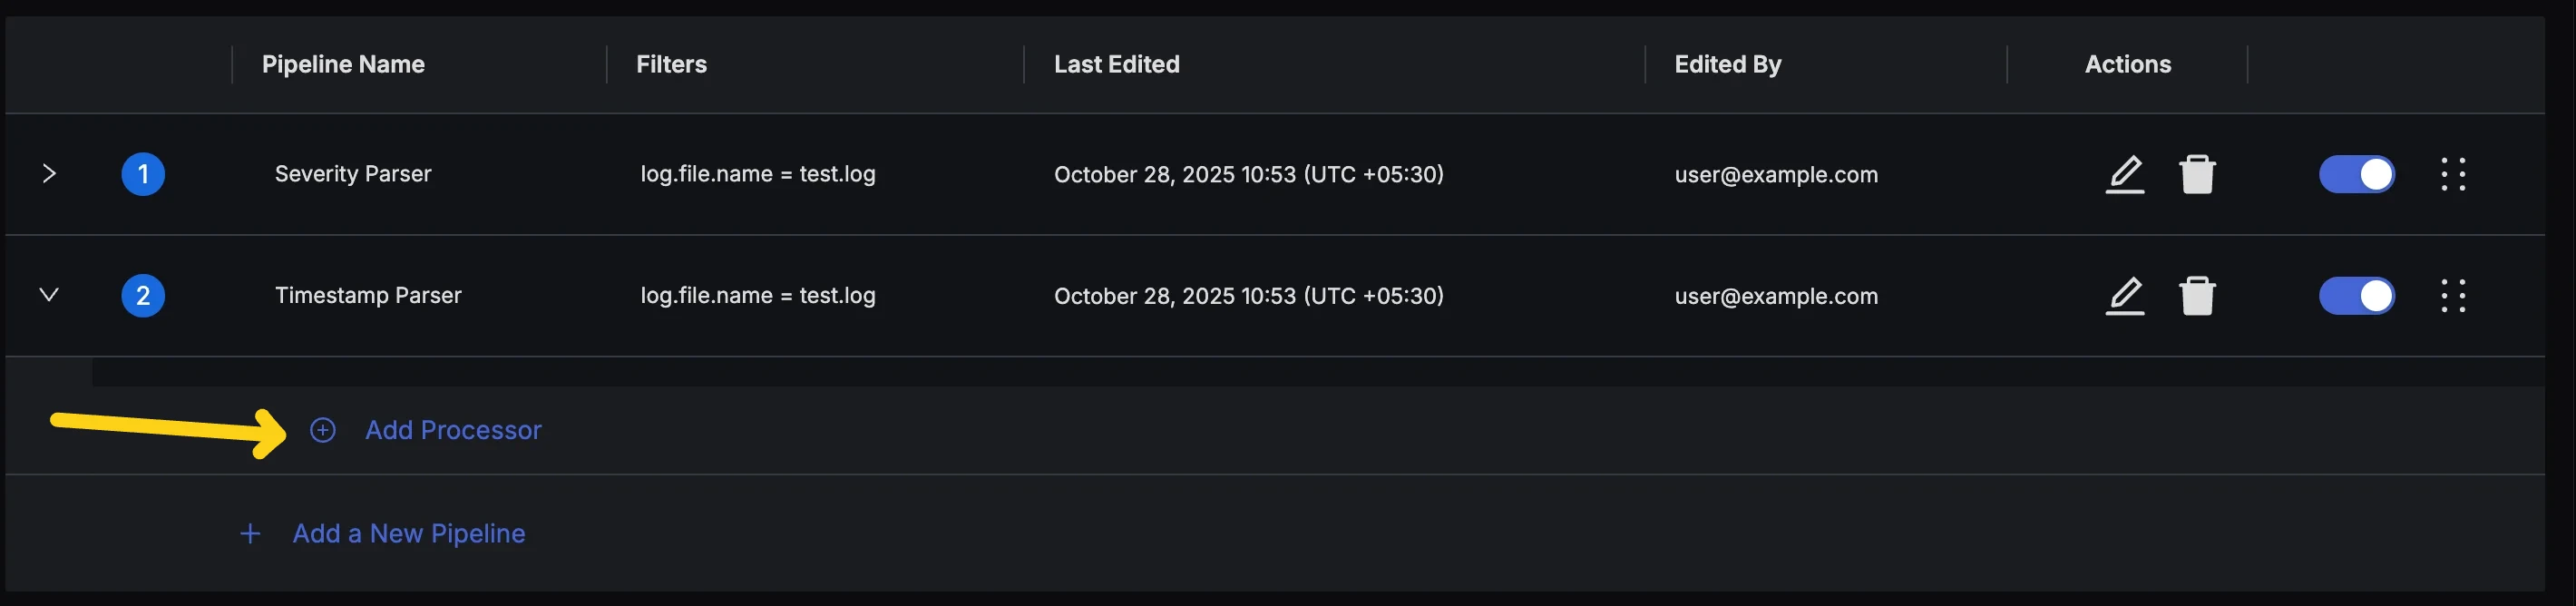2576x606 pixels.
Task: Click the circled plus icon beside Add Processor
Action: click(322, 430)
